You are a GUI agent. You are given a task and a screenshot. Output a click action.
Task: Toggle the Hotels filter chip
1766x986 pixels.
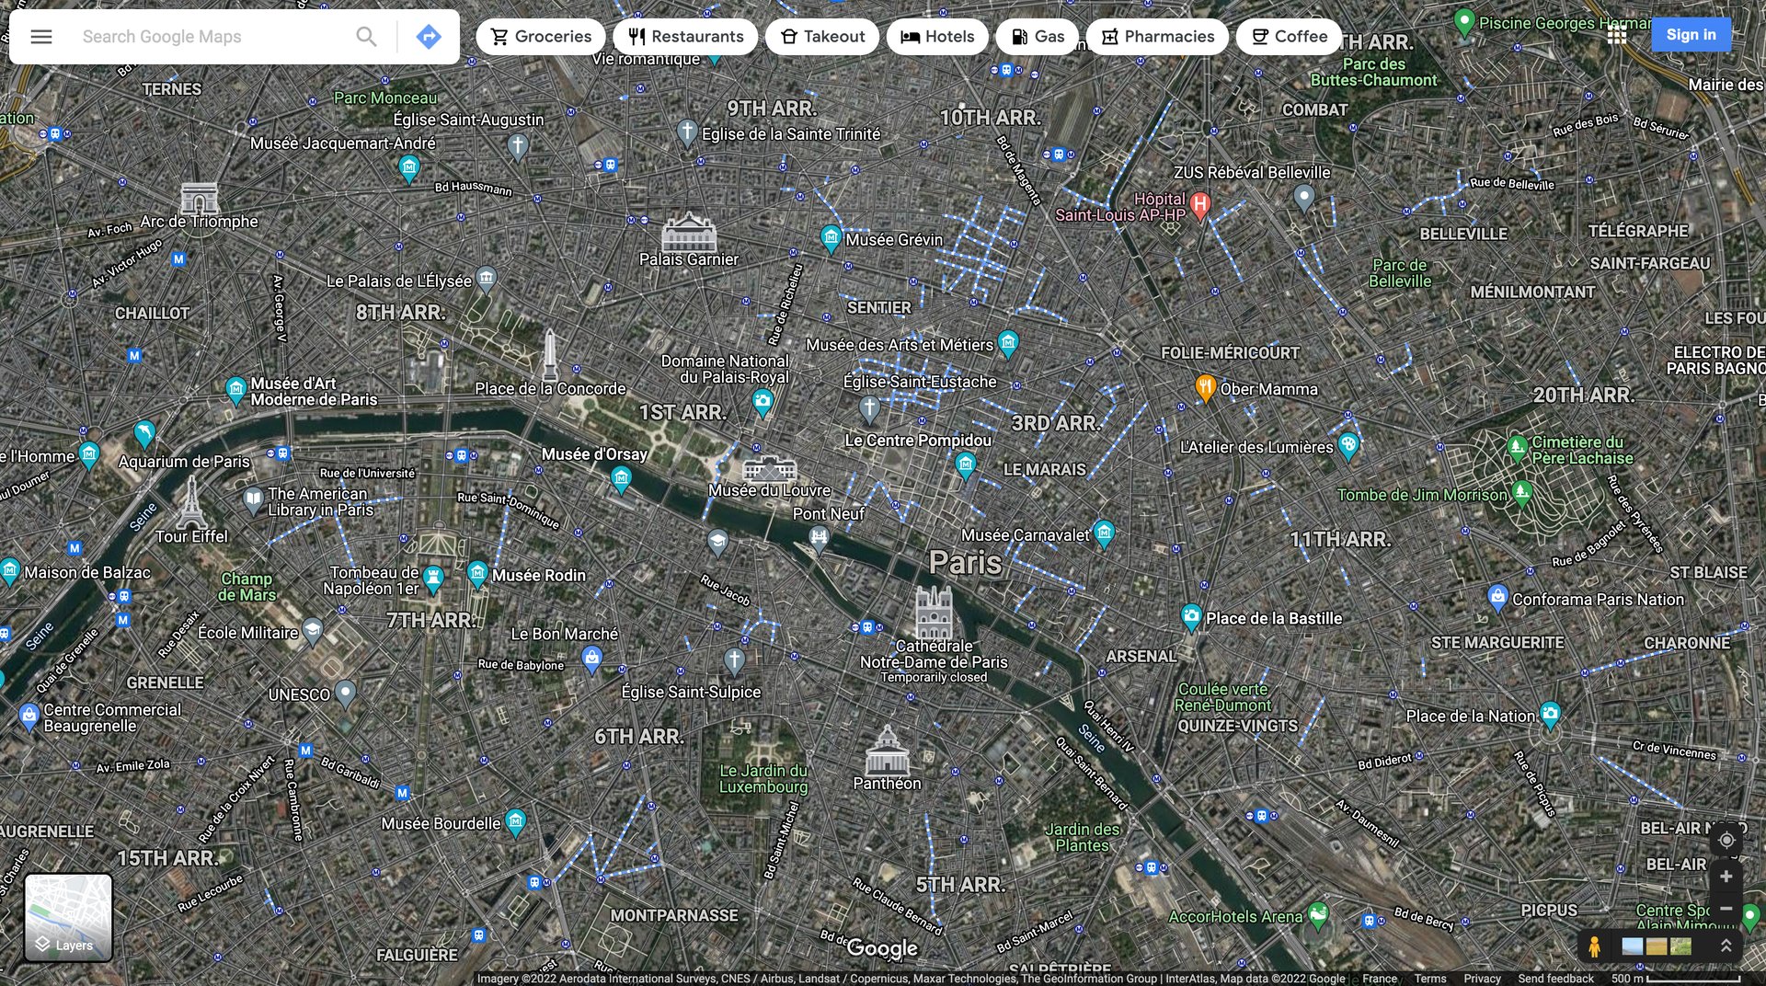(937, 37)
